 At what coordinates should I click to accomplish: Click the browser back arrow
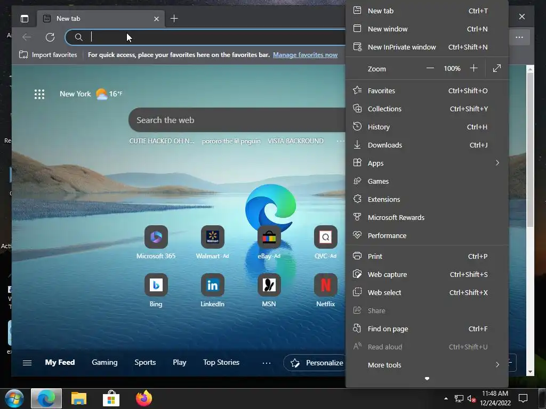click(x=27, y=37)
